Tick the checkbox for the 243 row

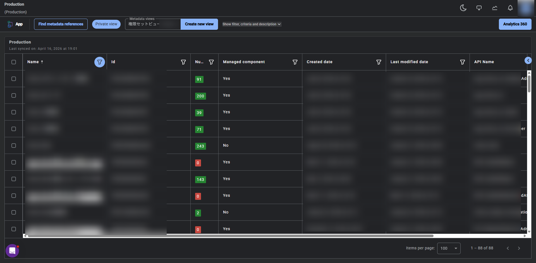point(14,146)
